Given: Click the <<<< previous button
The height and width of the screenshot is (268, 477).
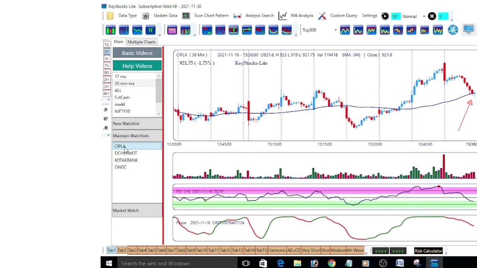Looking at the screenshot, I should coord(381,251).
